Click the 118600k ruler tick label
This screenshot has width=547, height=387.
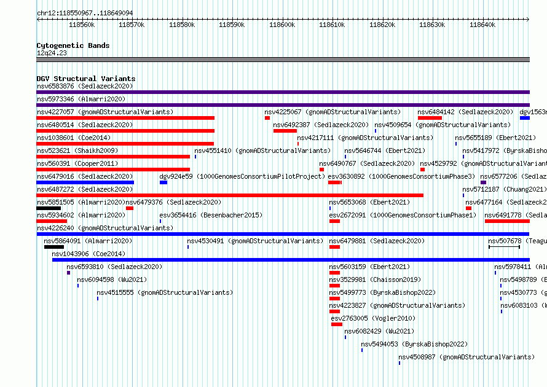[x=282, y=25]
